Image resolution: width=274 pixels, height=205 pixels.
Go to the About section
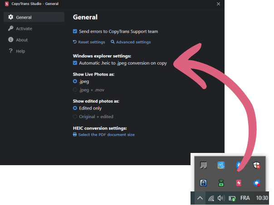[21, 40]
